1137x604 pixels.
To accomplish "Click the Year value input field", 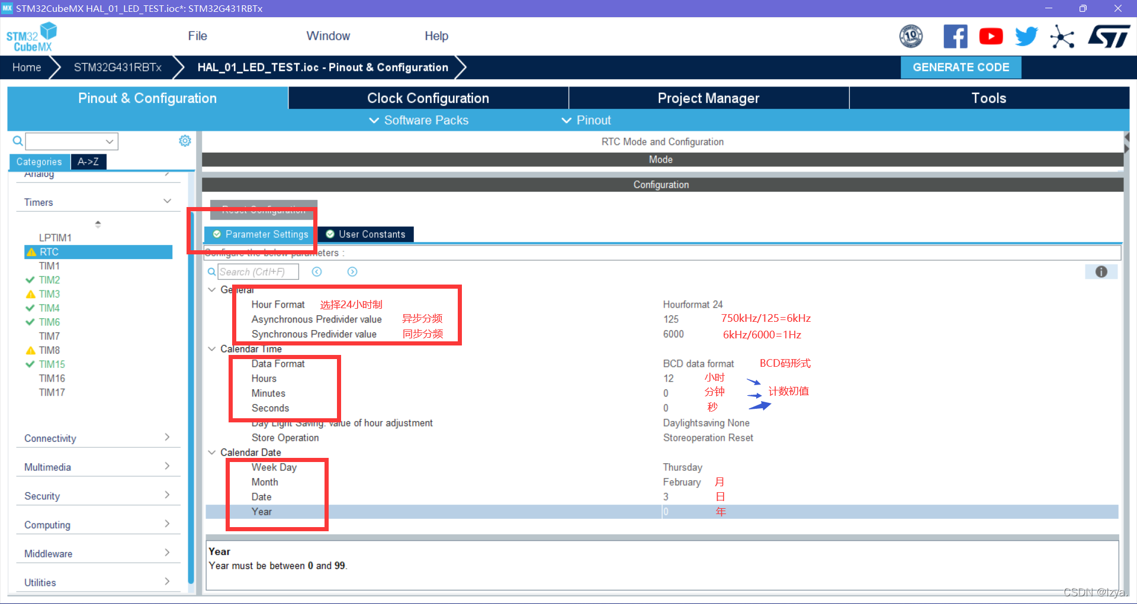I will click(x=889, y=512).
